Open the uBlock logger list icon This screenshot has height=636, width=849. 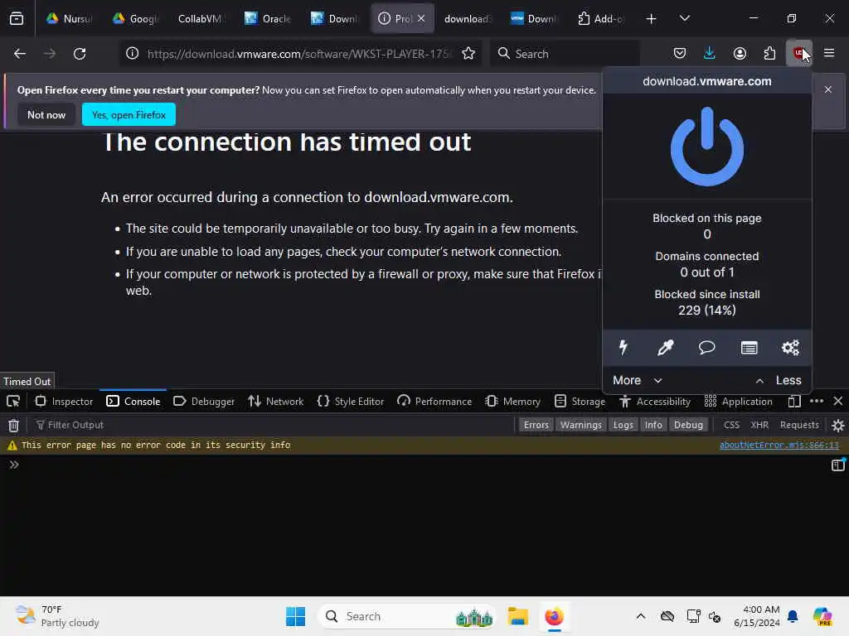(x=749, y=347)
